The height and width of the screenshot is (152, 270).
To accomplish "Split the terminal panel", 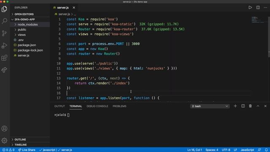I will pyautogui.click(x=243, y=106).
